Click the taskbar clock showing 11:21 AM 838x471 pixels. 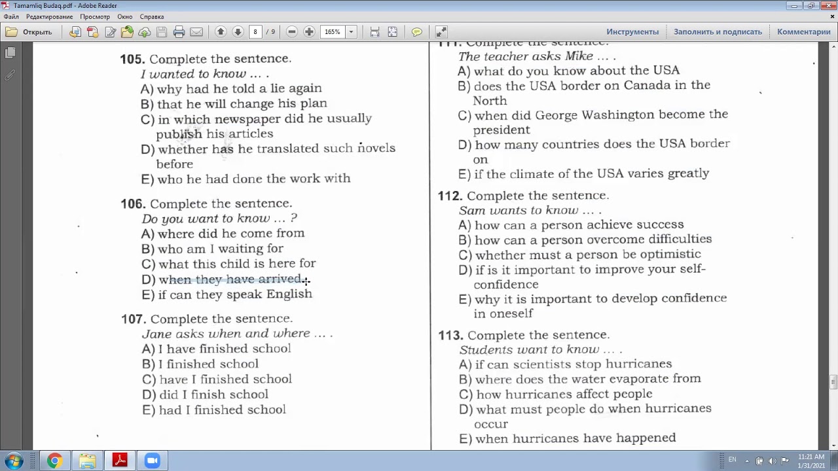pos(811,461)
